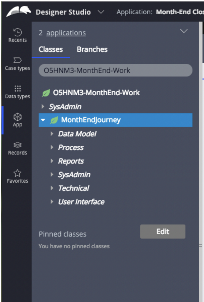Click the leaf icon beside O5HNM3-MonthEnd-Work

(x=46, y=93)
